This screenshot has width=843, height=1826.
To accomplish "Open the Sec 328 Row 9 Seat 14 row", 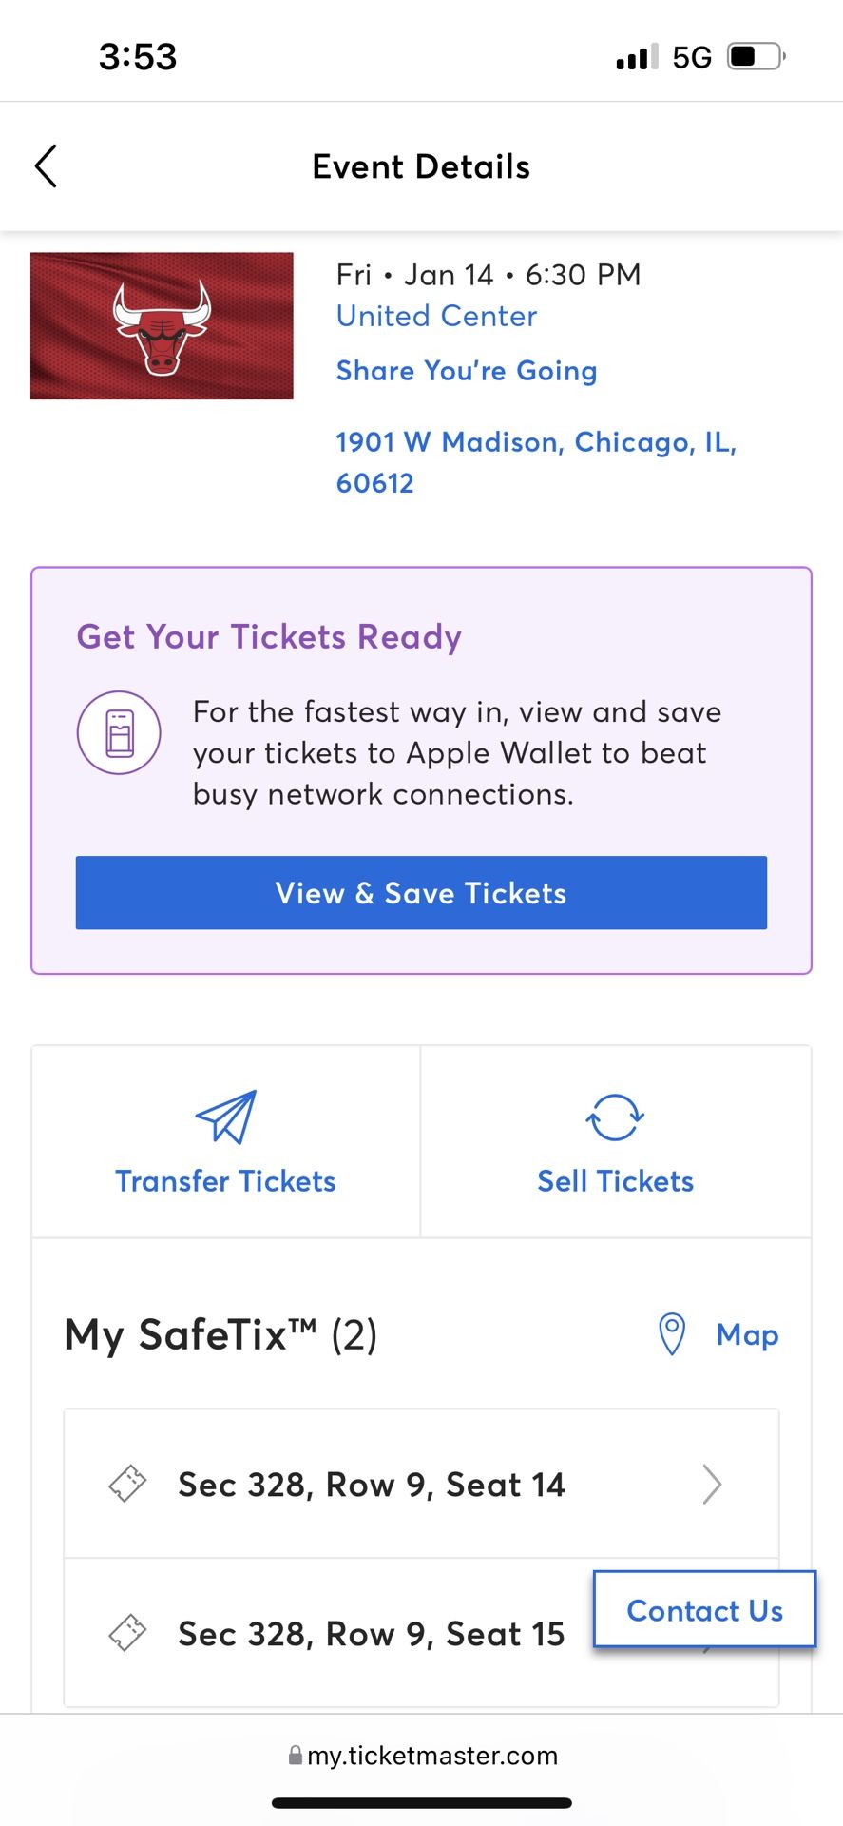I will [x=421, y=1484].
